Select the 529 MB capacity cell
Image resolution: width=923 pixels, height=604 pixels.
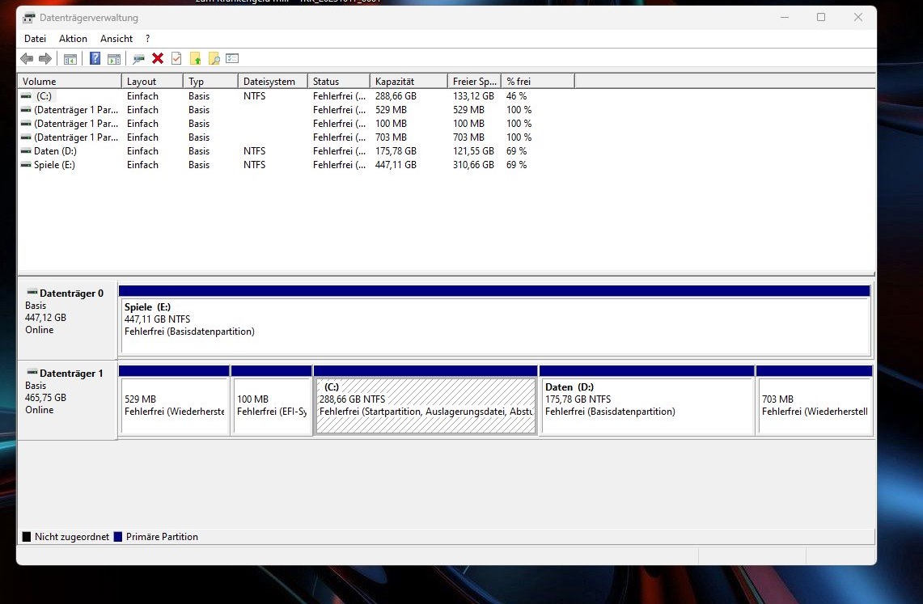[x=391, y=110]
